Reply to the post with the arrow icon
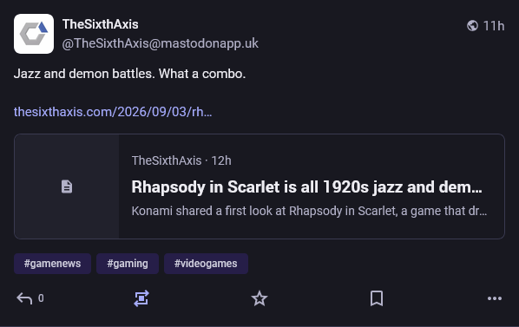 point(24,298)
